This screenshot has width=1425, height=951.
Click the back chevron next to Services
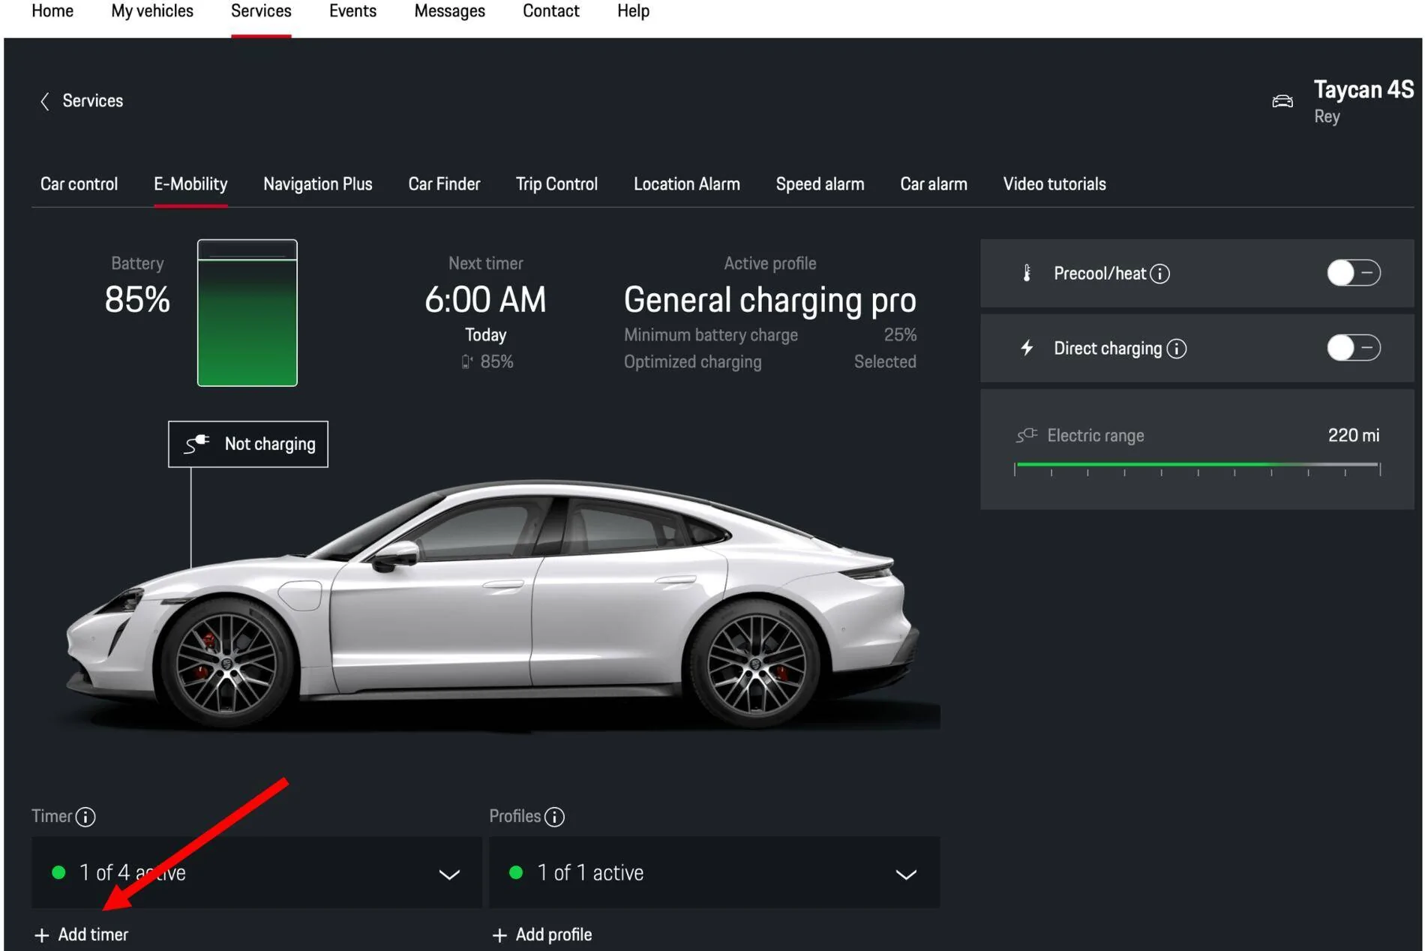45,101
